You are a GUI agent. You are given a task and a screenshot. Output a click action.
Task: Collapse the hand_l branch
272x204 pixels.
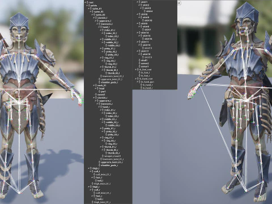[x=99, y=27]
